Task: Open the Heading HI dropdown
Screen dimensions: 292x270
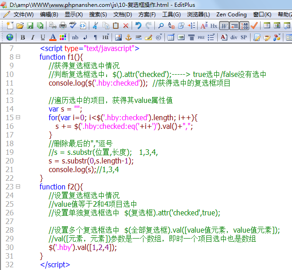Action: 106,37
